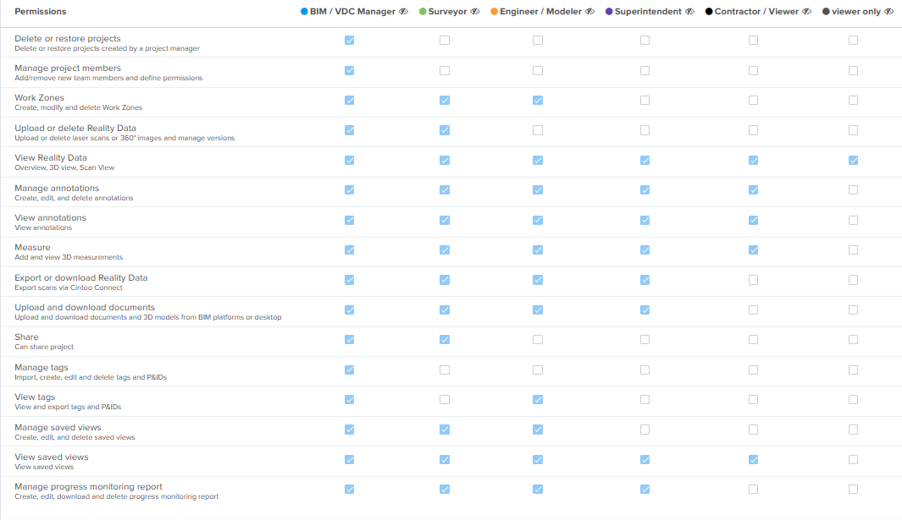The height and width of the screenshot is (520, 902).
Task: Uncheck View tags for Engineer / Modeler
Action: pyautogui.click(x=538, y=399)
